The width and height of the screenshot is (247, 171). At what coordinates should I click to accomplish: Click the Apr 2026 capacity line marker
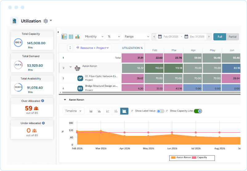coord(125,133)
